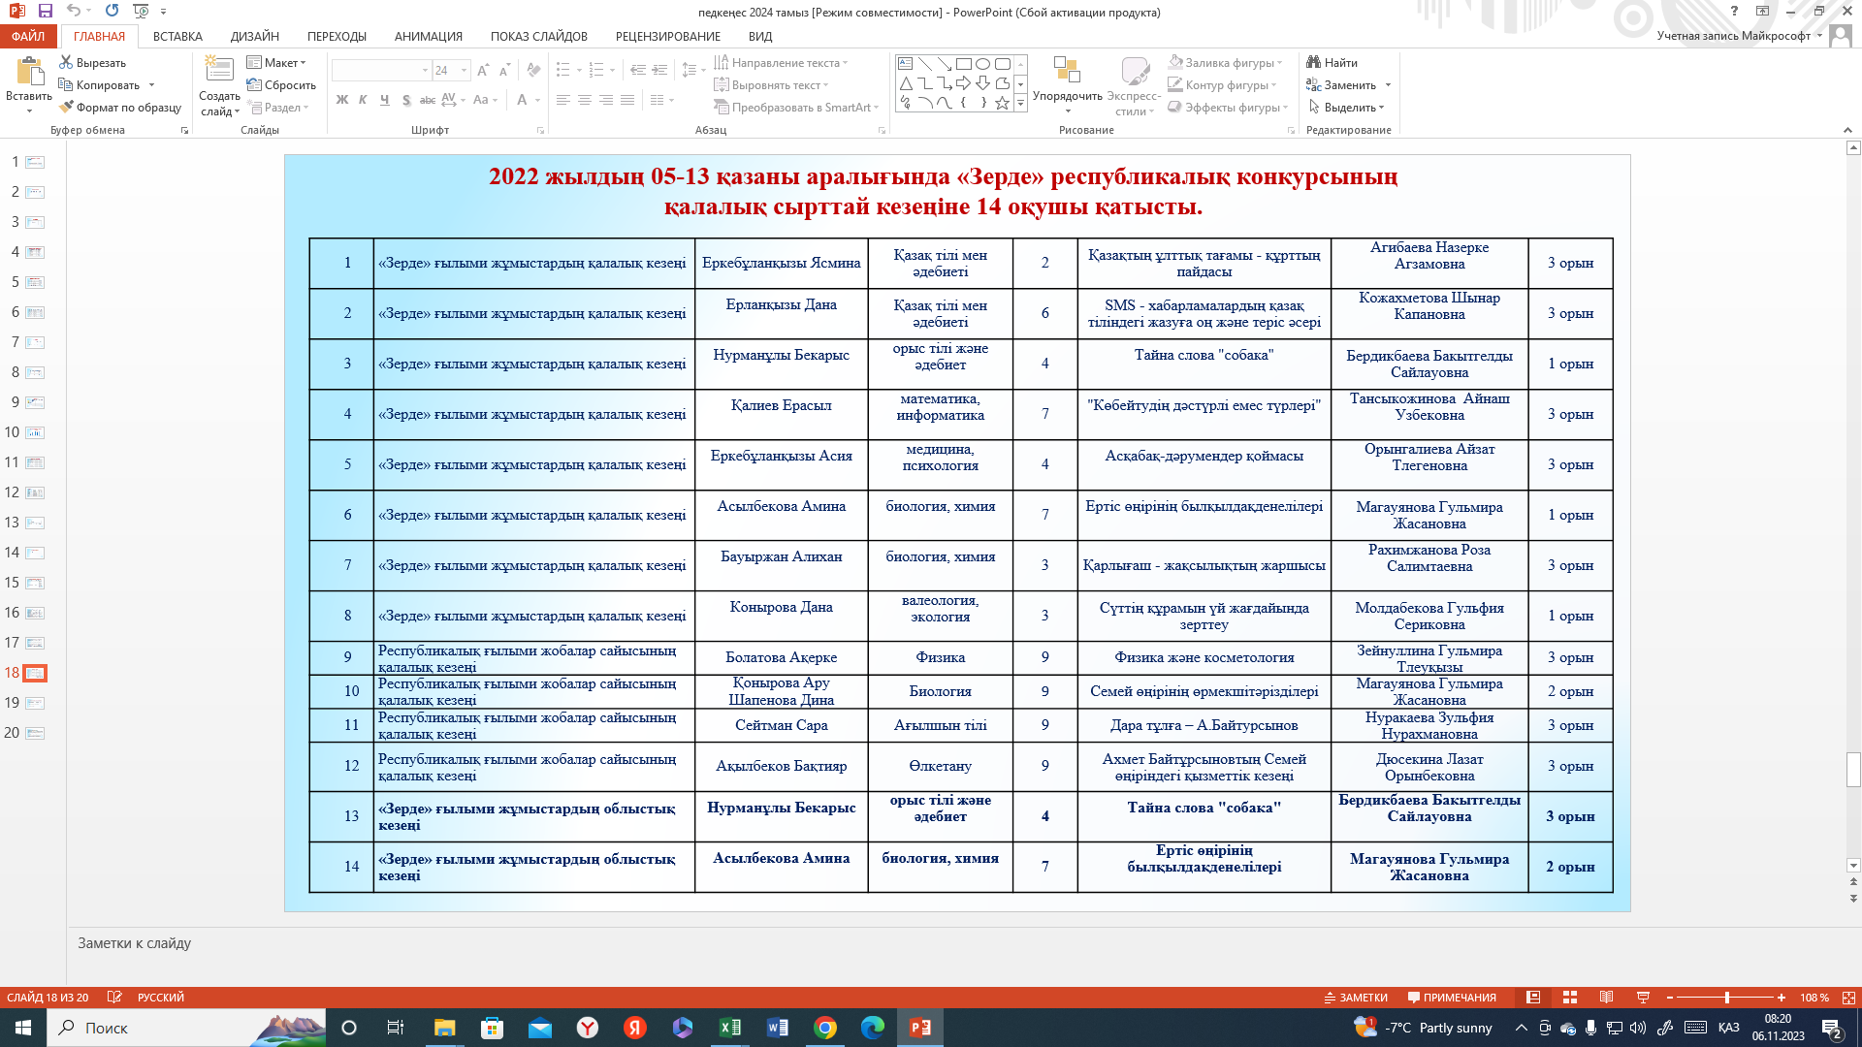Click ПРИМЕЧАНИЯ in status bar
This screenshot has width=1862, height=1047.
click(1452, 998)
